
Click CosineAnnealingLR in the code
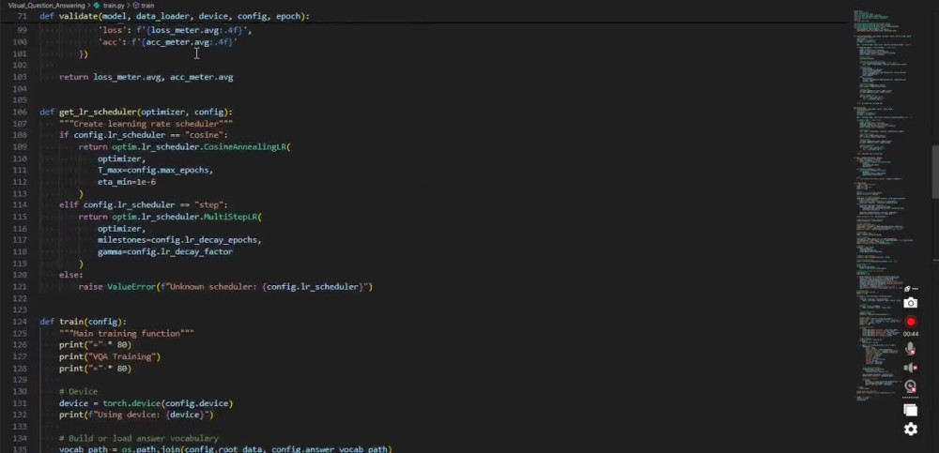pos(245,146)
